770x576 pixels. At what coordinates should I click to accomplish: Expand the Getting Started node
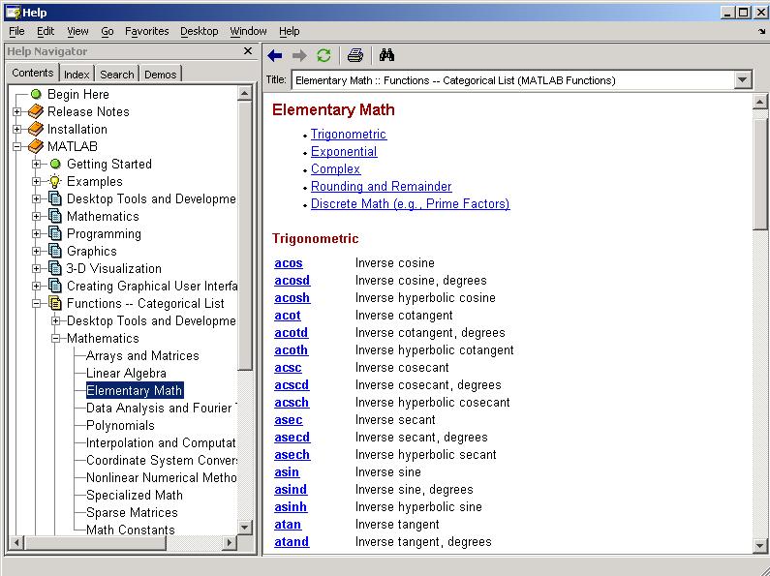click(37, 164)
